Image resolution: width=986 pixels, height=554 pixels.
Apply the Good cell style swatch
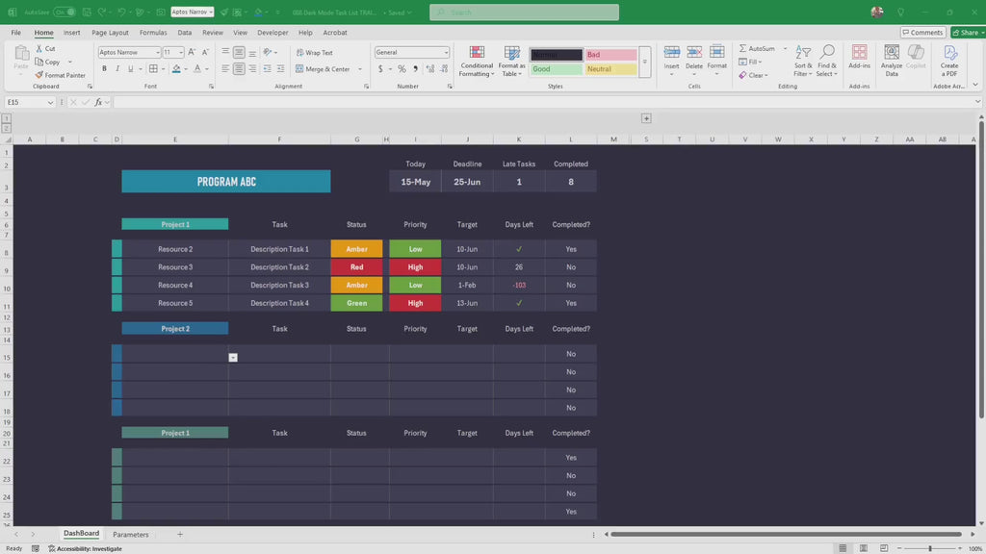(x=556, y=69)
